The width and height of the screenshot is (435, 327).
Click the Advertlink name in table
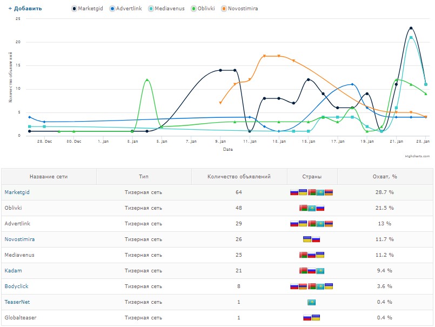[x=17, y=223]
